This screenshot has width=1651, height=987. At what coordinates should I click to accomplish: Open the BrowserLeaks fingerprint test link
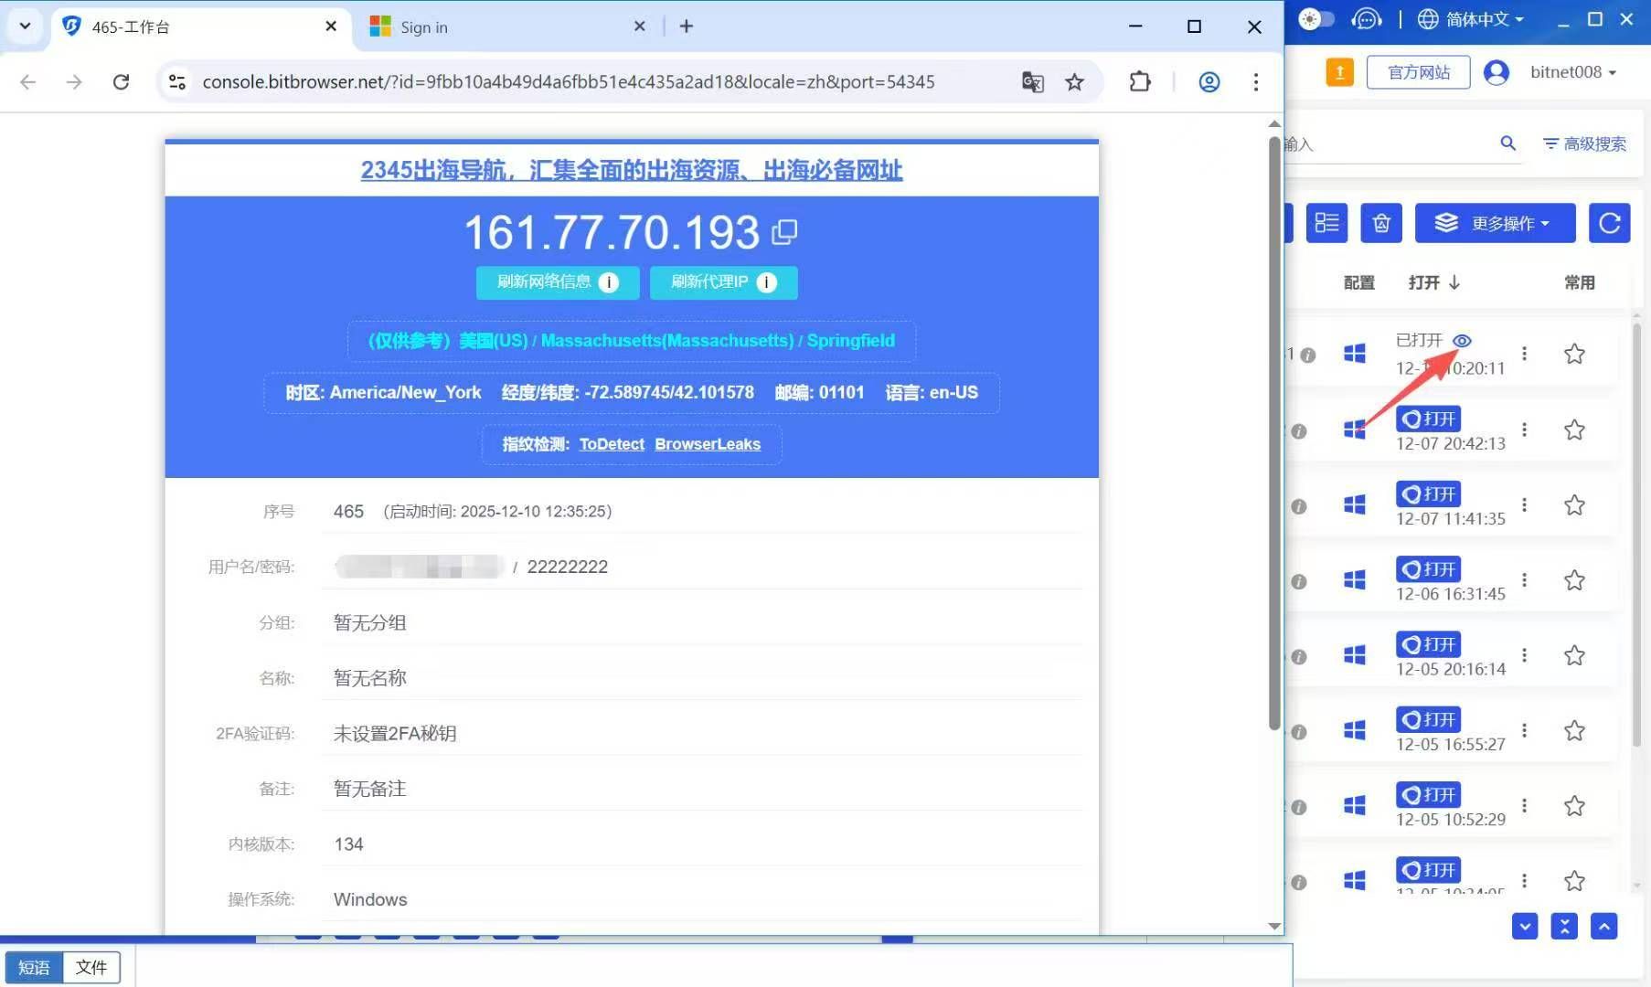point(708,444)
